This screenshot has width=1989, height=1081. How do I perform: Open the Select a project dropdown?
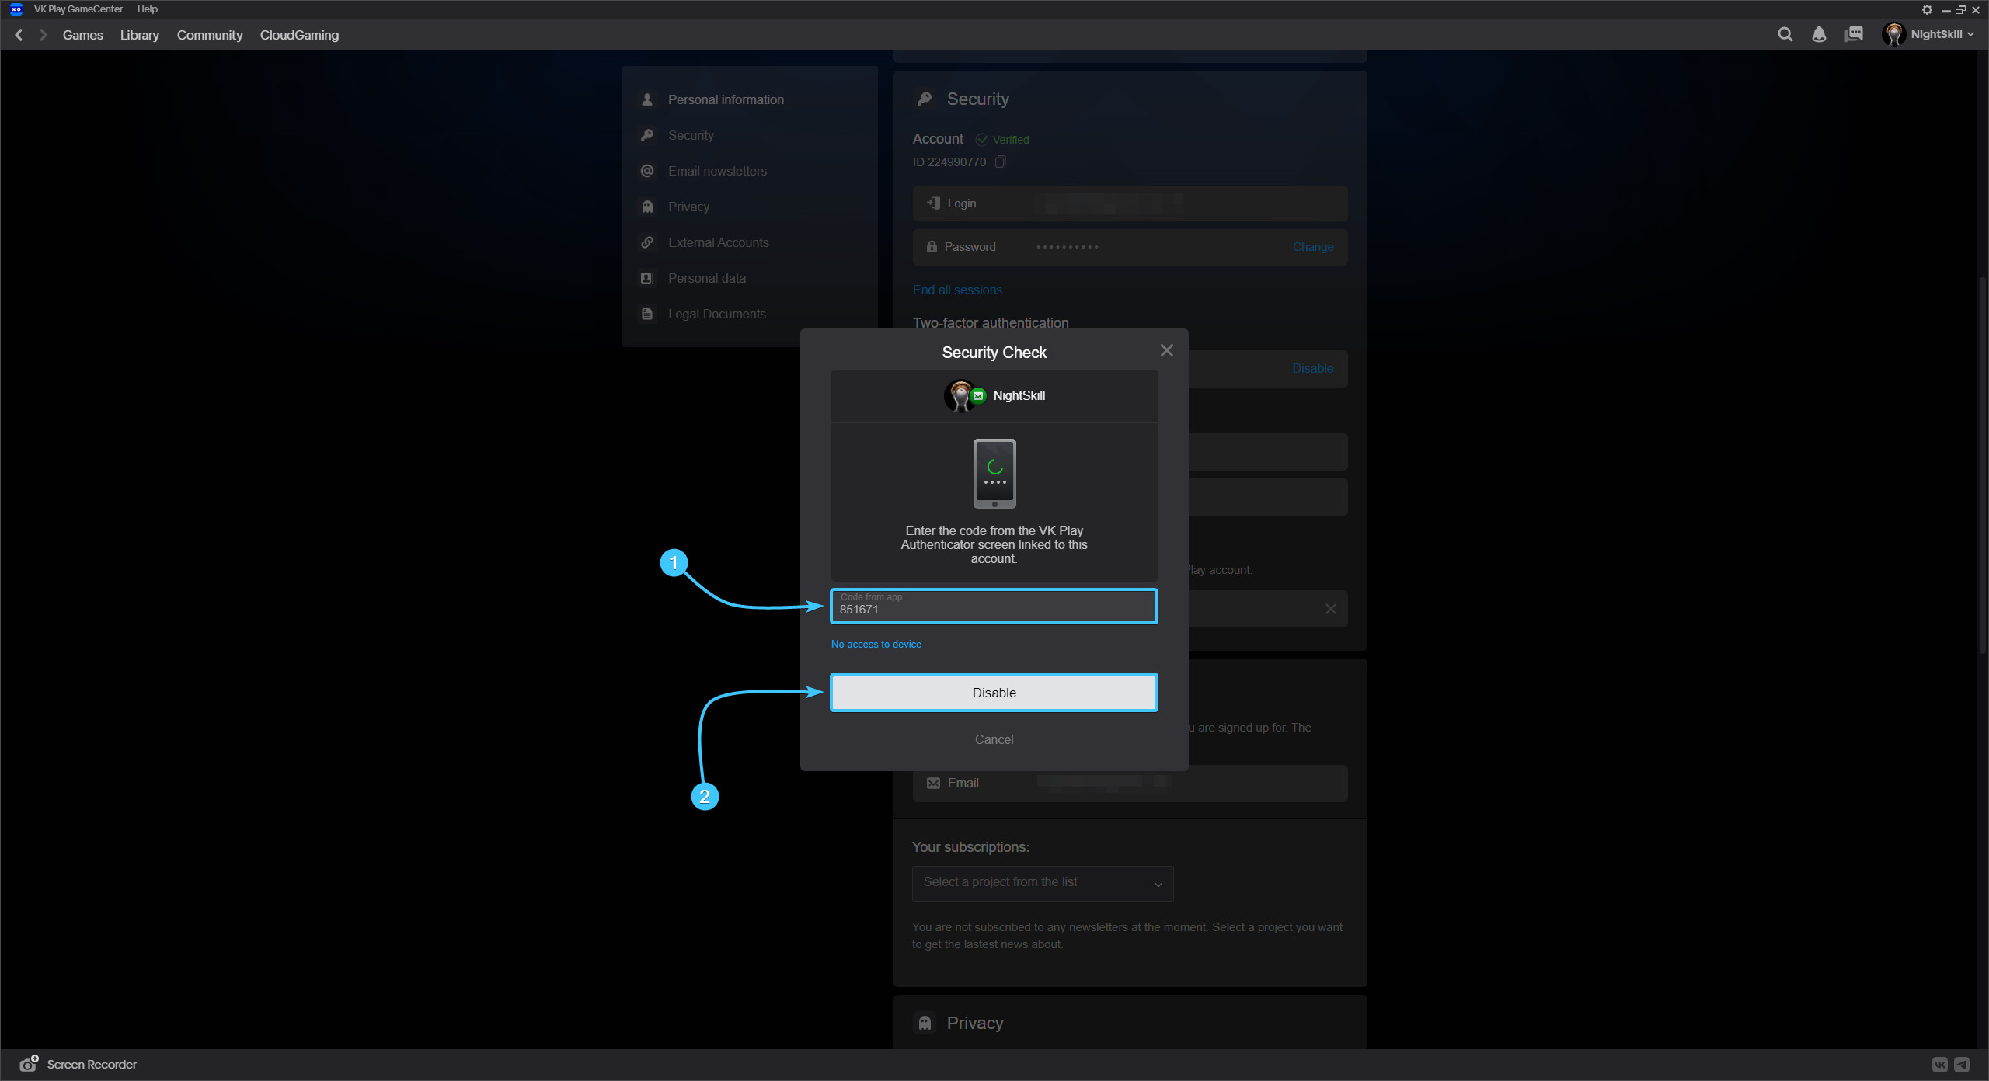[1042, 883]
